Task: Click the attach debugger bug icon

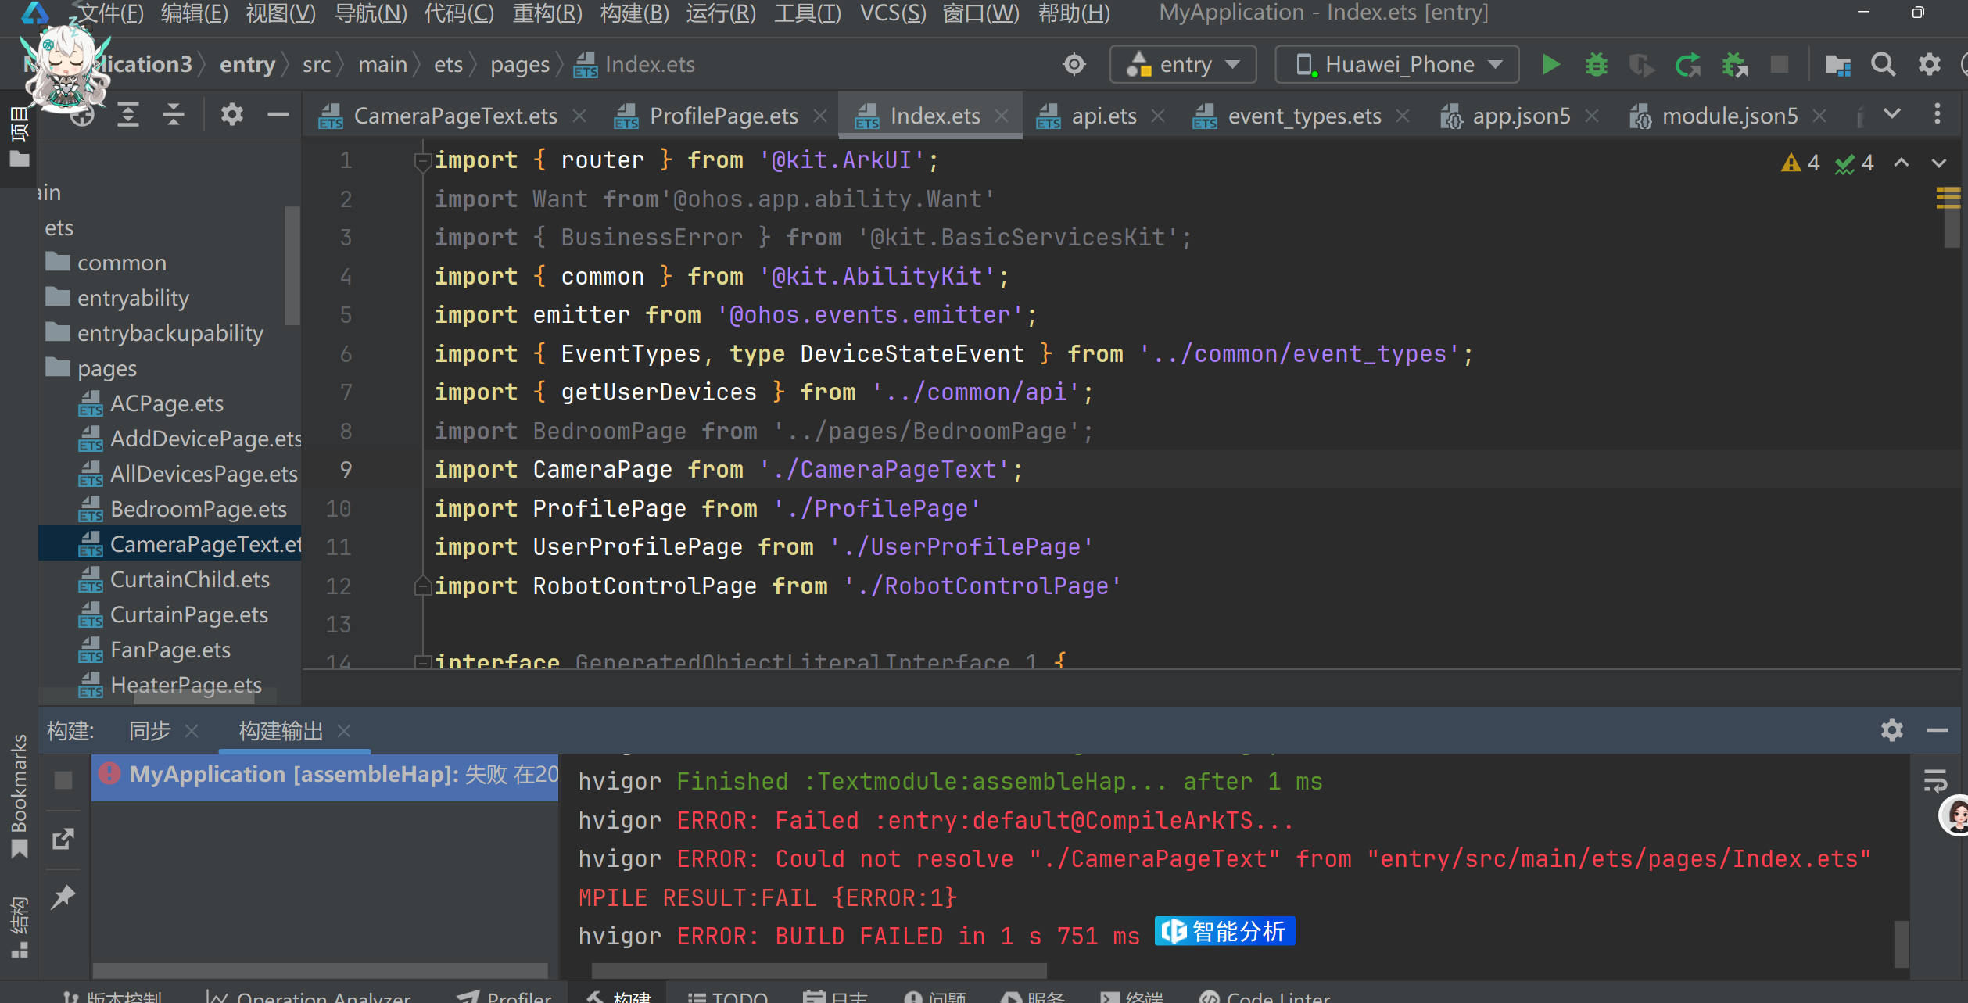Action: click(1734, 64)
